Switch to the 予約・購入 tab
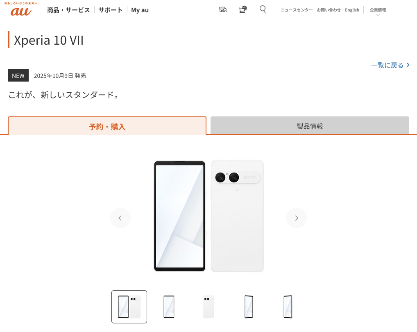The height and width of the screenshot is (332, 417). click(x=107, y=126)
